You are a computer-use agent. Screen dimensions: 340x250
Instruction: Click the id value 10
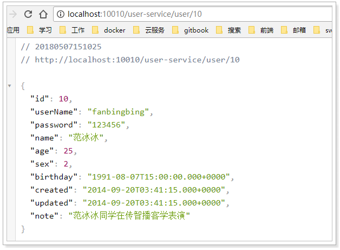pos(63,99)
